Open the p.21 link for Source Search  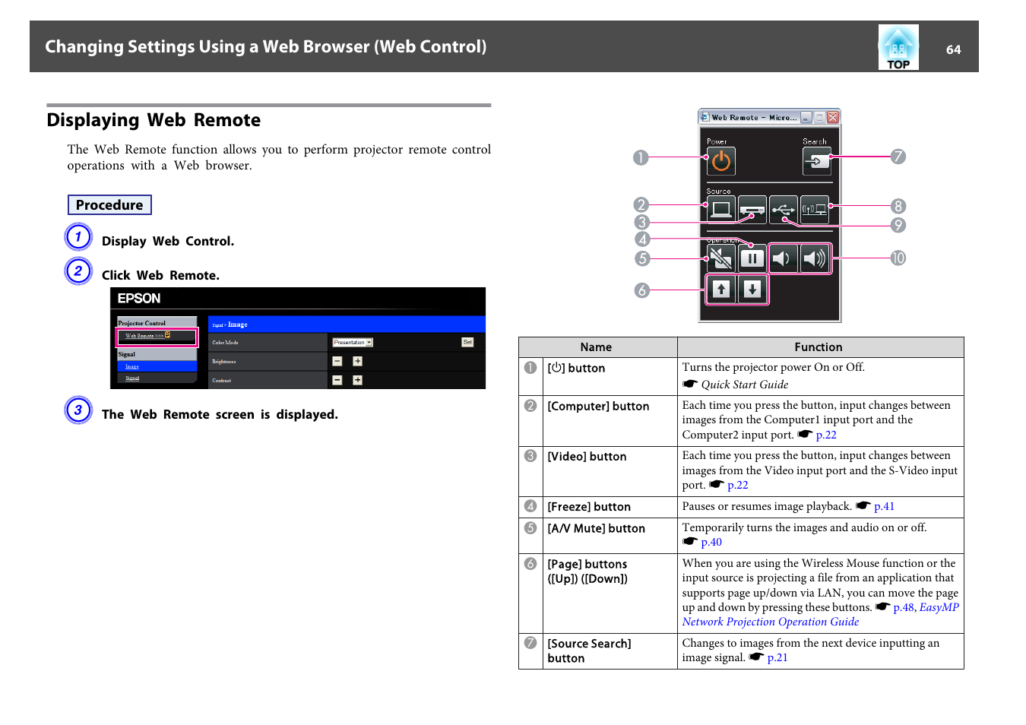coord(777,657)
